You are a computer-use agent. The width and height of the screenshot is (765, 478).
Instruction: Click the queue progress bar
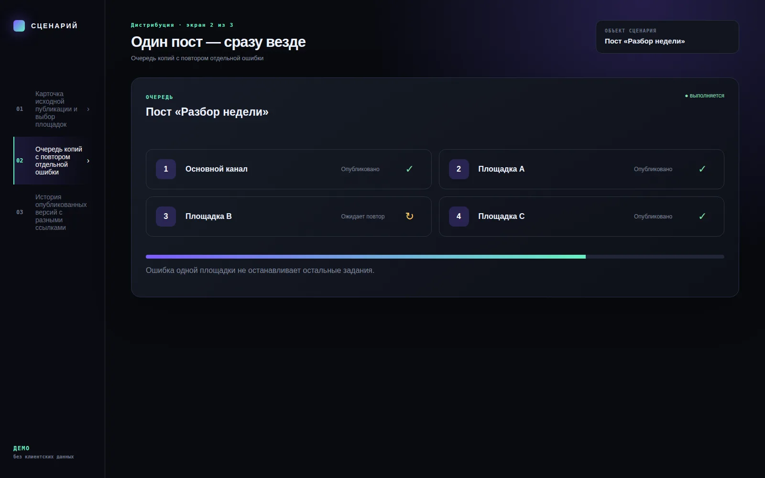(435, 257)
